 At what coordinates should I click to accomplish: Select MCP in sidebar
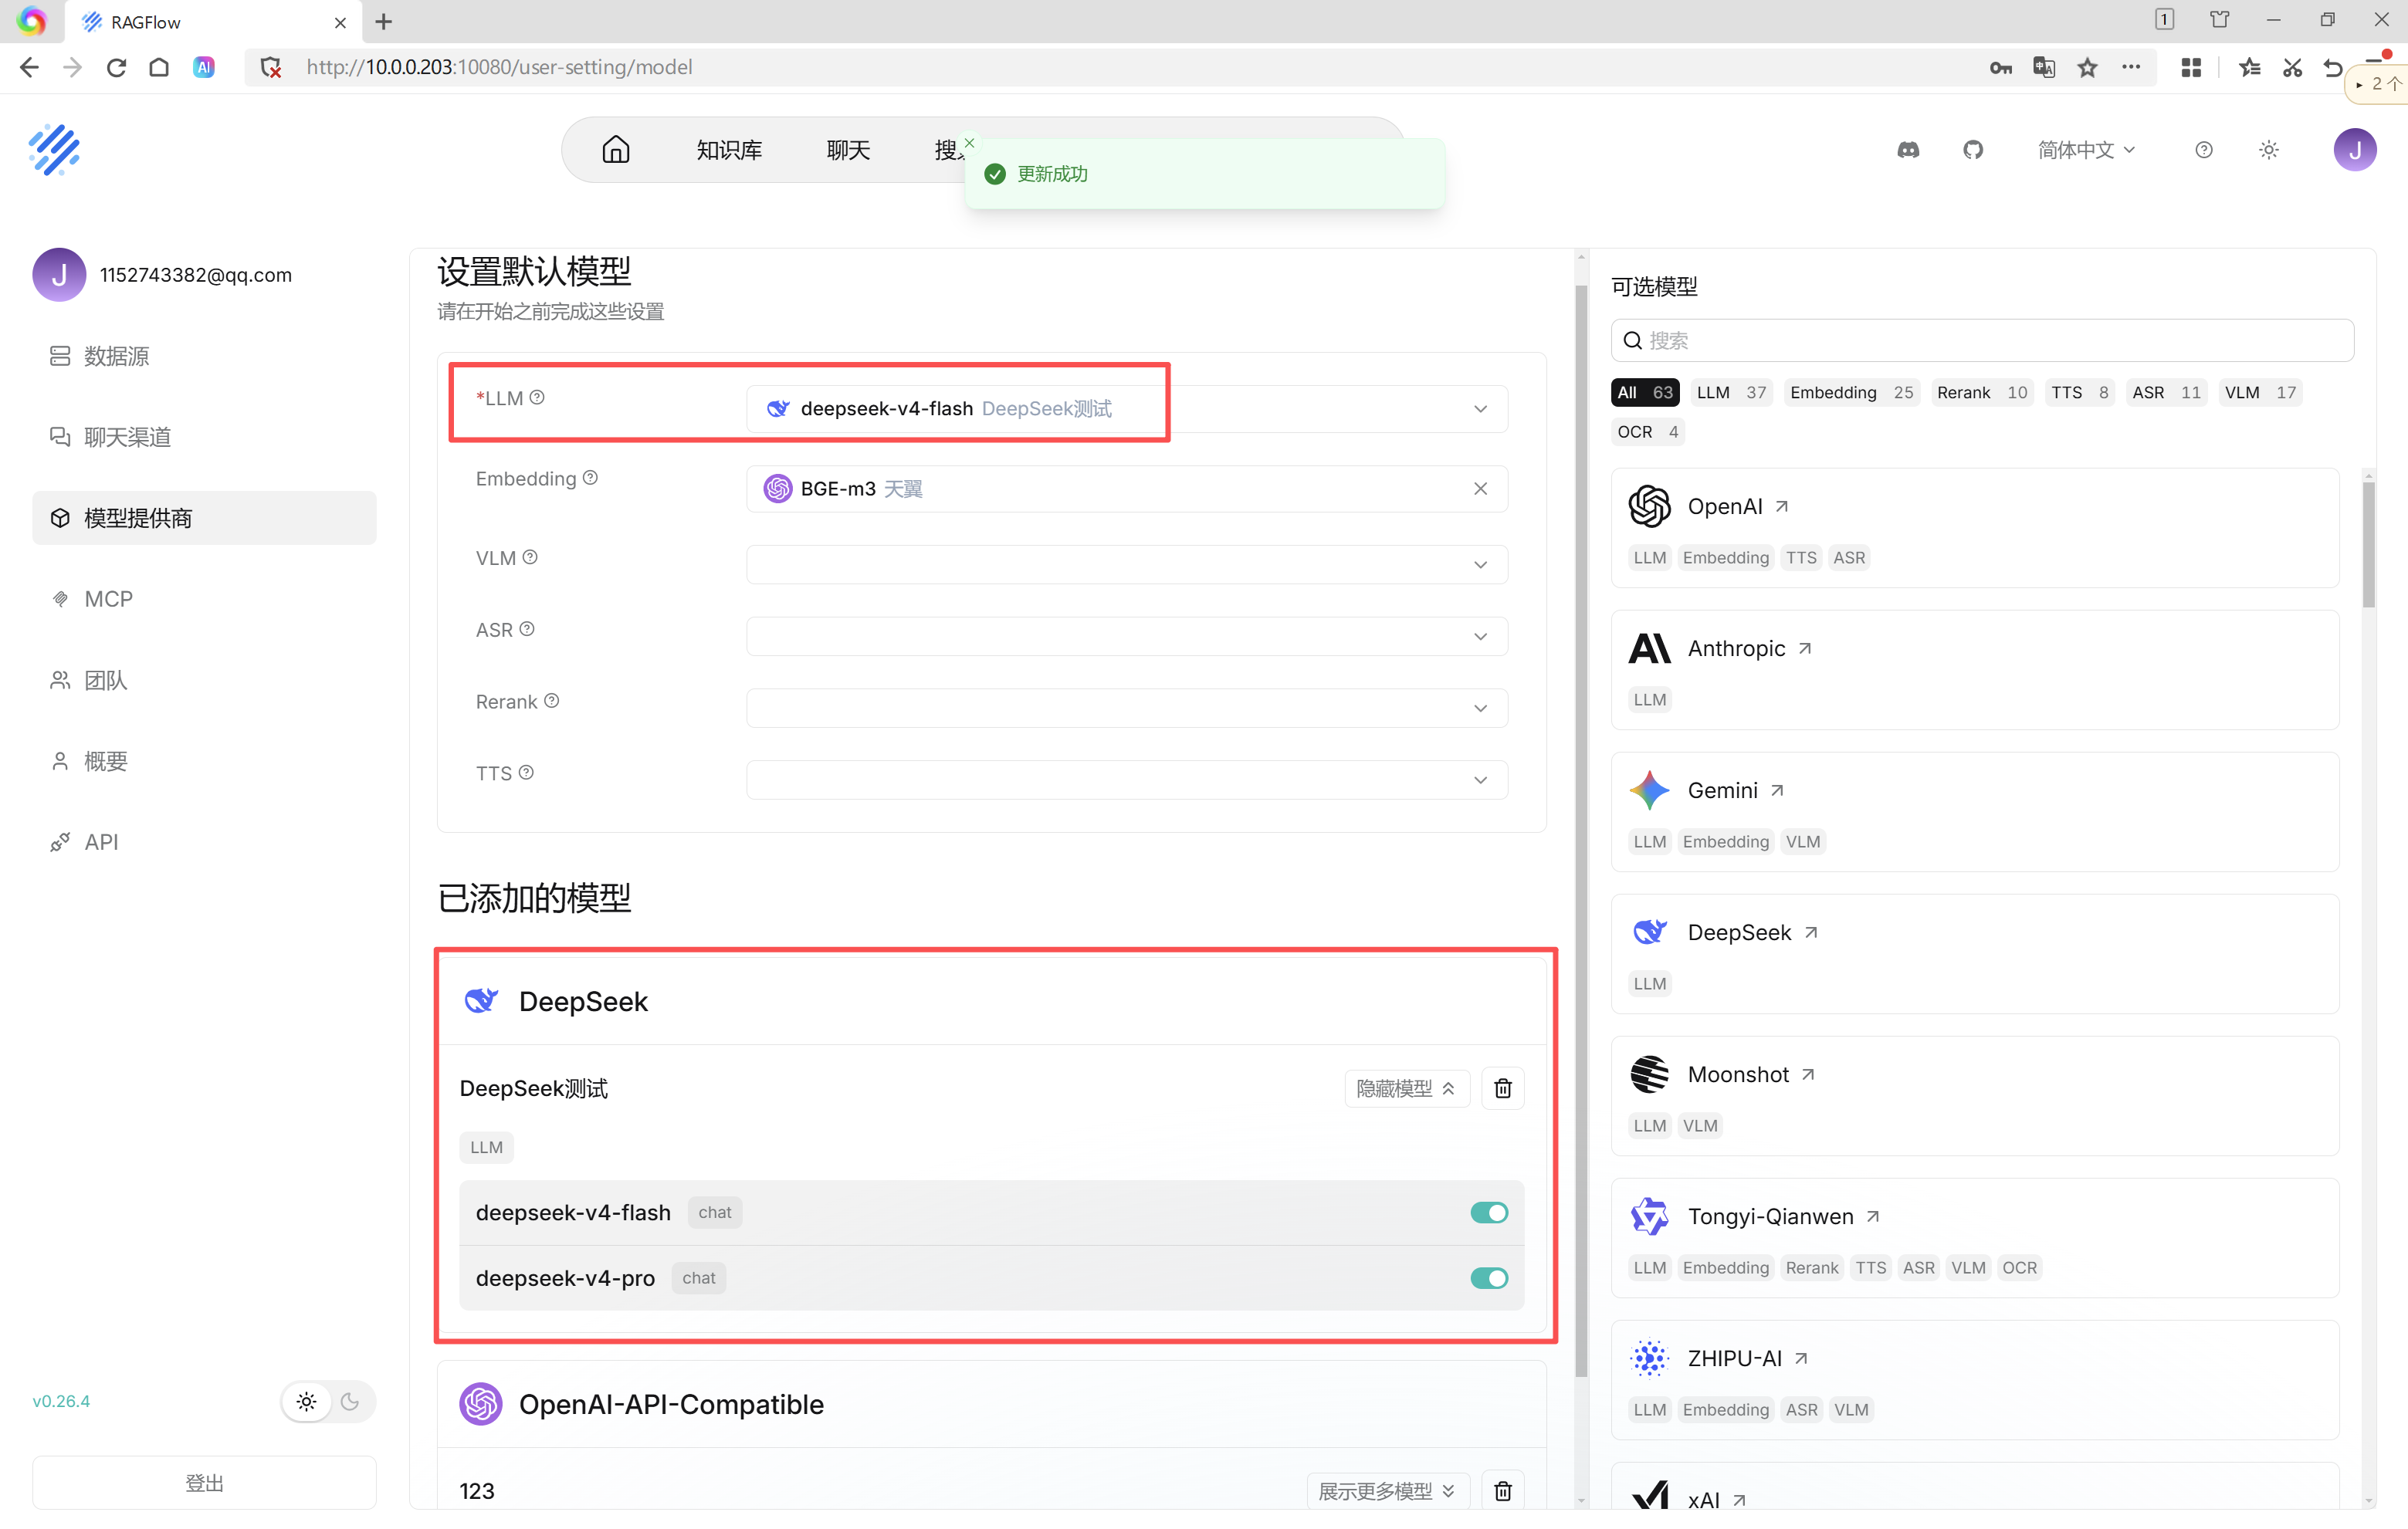click(204, 599)
